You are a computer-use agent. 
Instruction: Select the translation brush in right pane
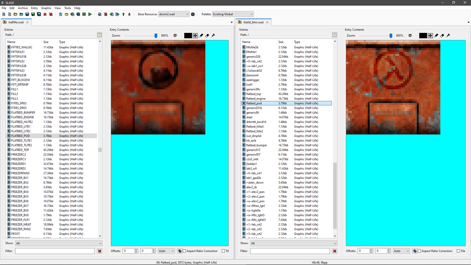(448, 35)
